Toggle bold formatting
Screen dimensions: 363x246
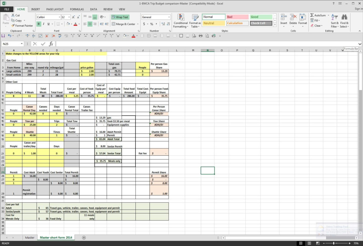coord(38,24)
